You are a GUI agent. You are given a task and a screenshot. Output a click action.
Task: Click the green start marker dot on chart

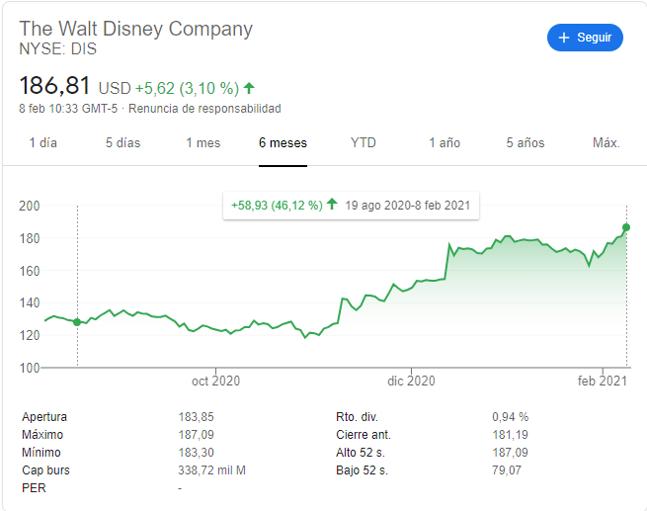pyautogui.click(x=77, y=322)
